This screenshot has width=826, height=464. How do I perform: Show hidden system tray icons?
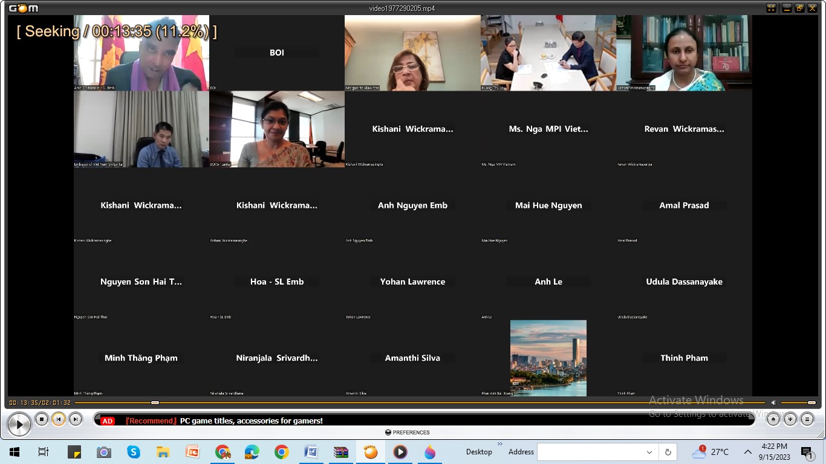pos(748,452)
